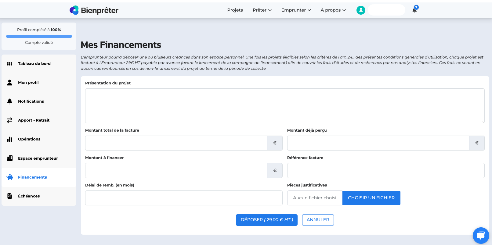Viewport: 492px width, 245px height.
Task: Click Choisir un fichier upload button
Action: coord(371,198)
